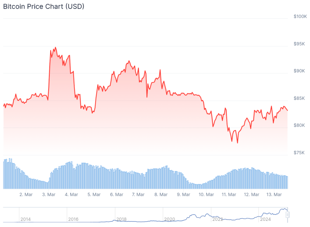Click the range navigator handle at right edge
The height and width of the screenshot is (227, 310).
pos(288,215)
